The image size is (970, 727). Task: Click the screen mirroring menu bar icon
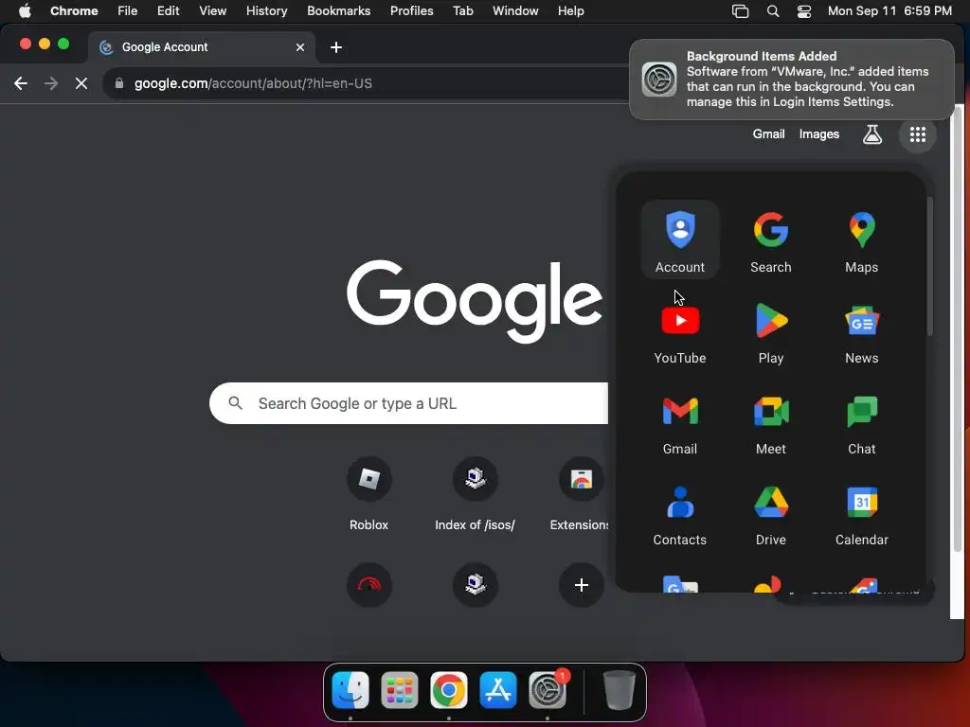tap(740, 11)
